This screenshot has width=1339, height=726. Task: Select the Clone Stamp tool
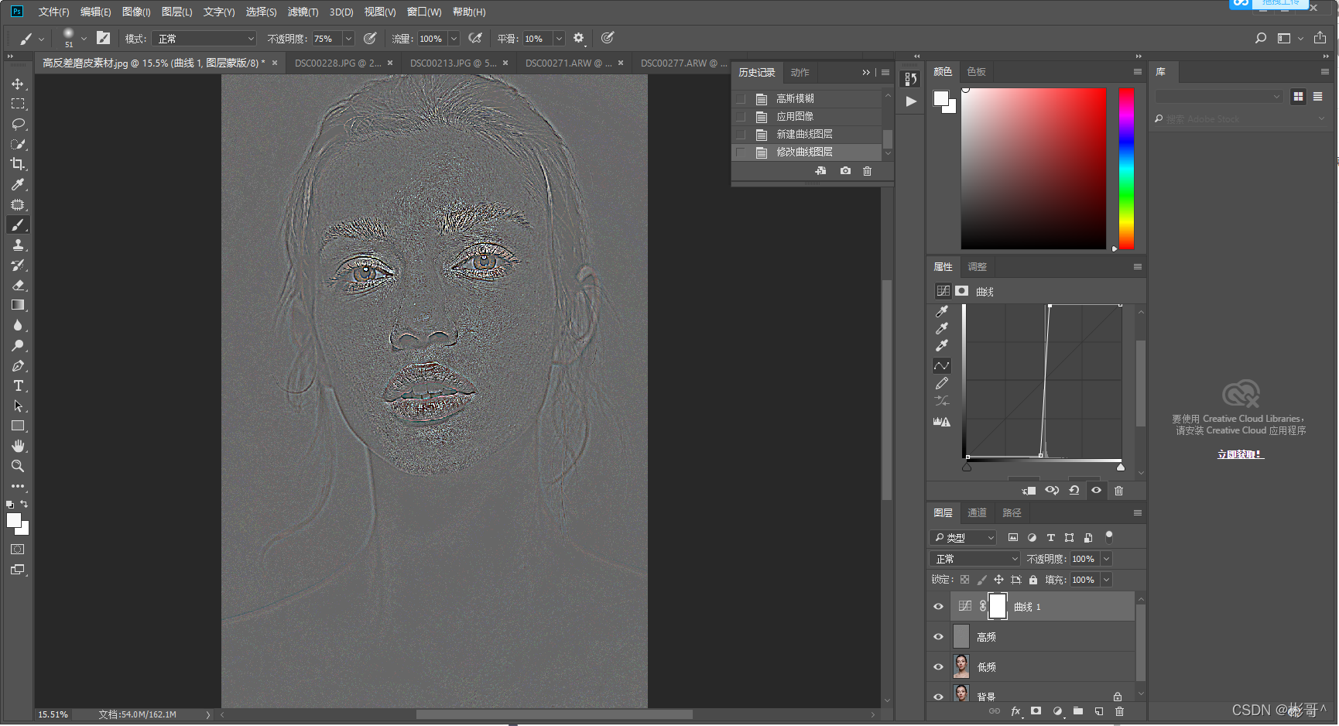coord(18,245)
